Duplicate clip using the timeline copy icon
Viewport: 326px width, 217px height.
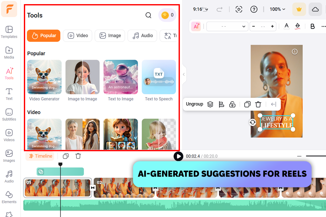point(66,156)
